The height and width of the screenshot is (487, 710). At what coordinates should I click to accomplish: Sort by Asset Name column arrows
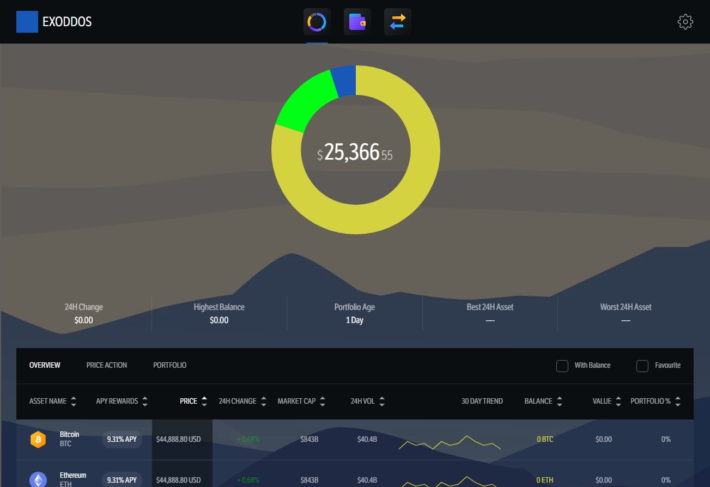pos(74,401)
